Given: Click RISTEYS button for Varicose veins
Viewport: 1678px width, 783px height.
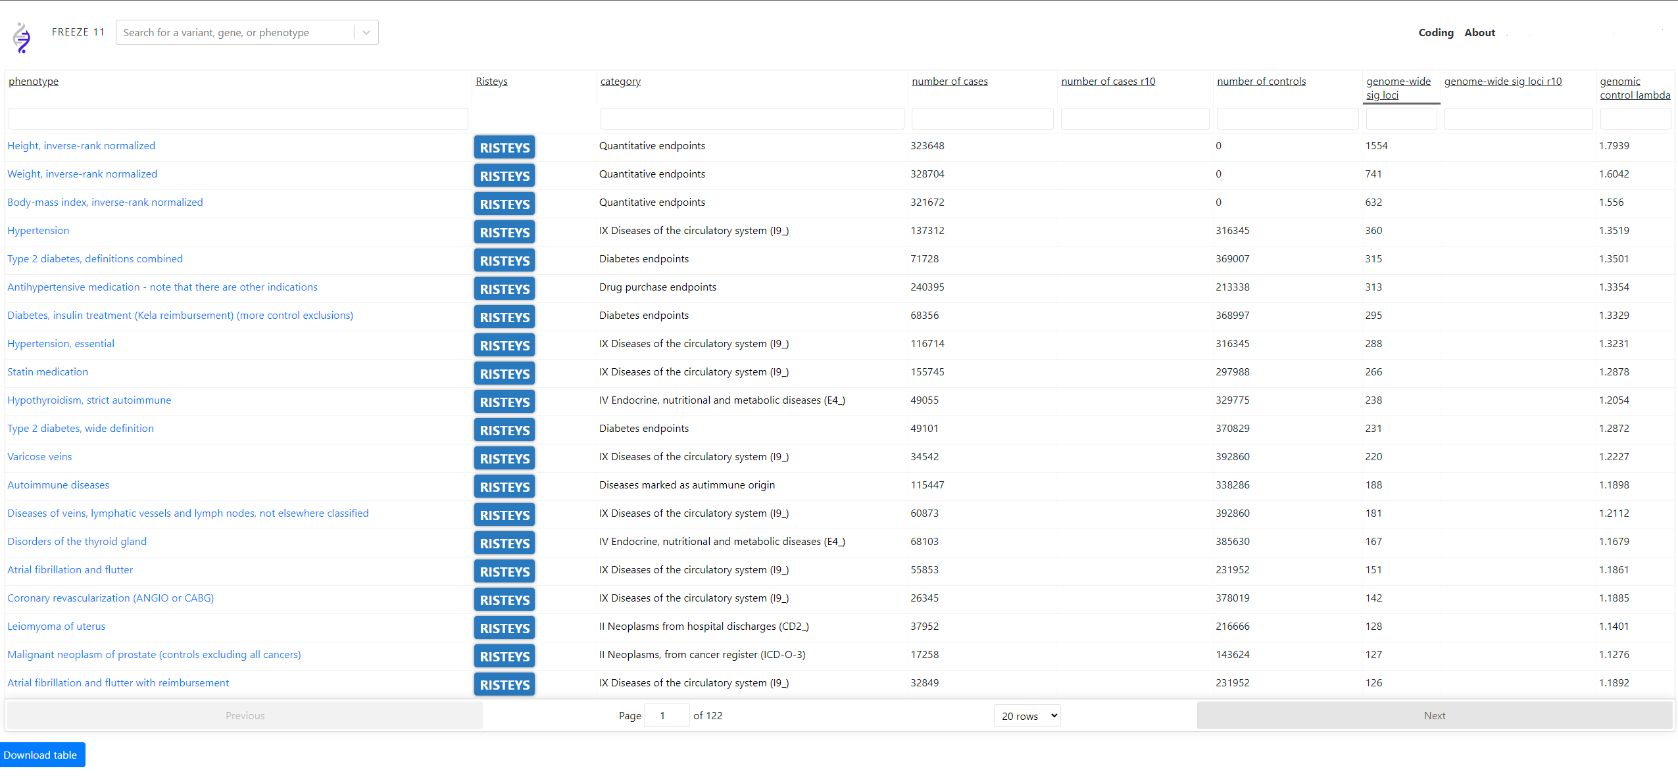Looking at the screenshot, I should pyautogui.click(x=504, y=458).
